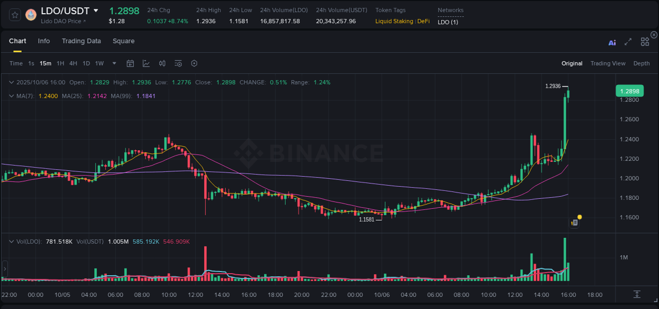659x309 pixels.
Task: Expand the chart to fullscreen
Action: coord(628,43)
